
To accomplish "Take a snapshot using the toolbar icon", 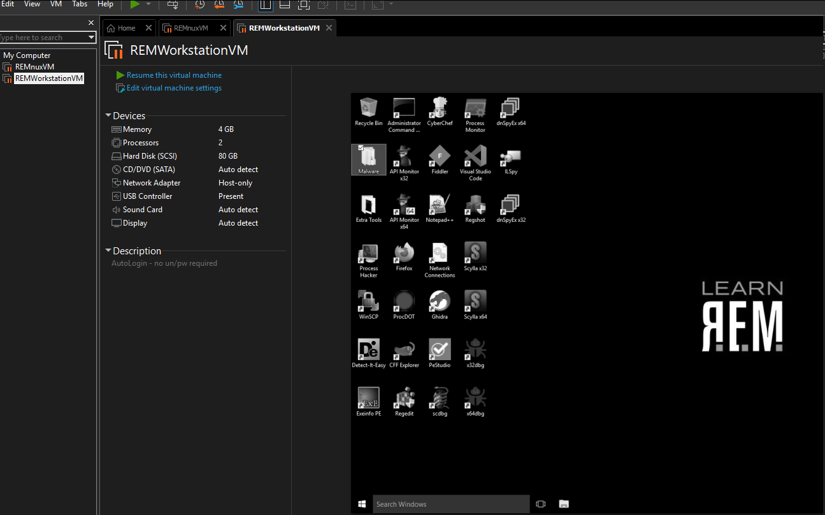I will 199,4.
